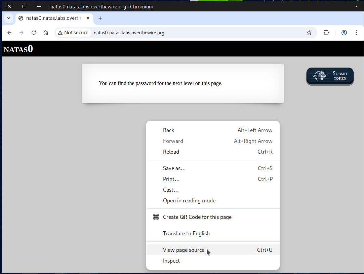Choose Inspect in the context menu

click(x=171, y=261)
